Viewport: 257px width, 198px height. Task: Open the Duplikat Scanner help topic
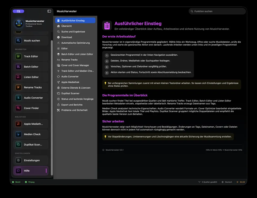(x=75, y=93)
